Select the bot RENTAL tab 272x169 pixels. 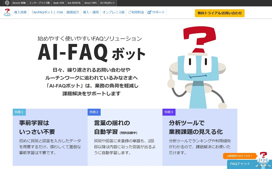click(x=74, y=3)
